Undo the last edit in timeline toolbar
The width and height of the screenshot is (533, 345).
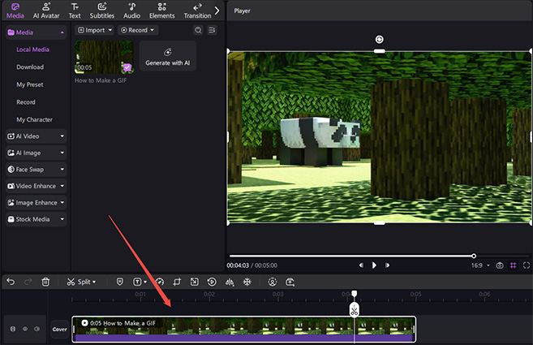tap(11, 282)
